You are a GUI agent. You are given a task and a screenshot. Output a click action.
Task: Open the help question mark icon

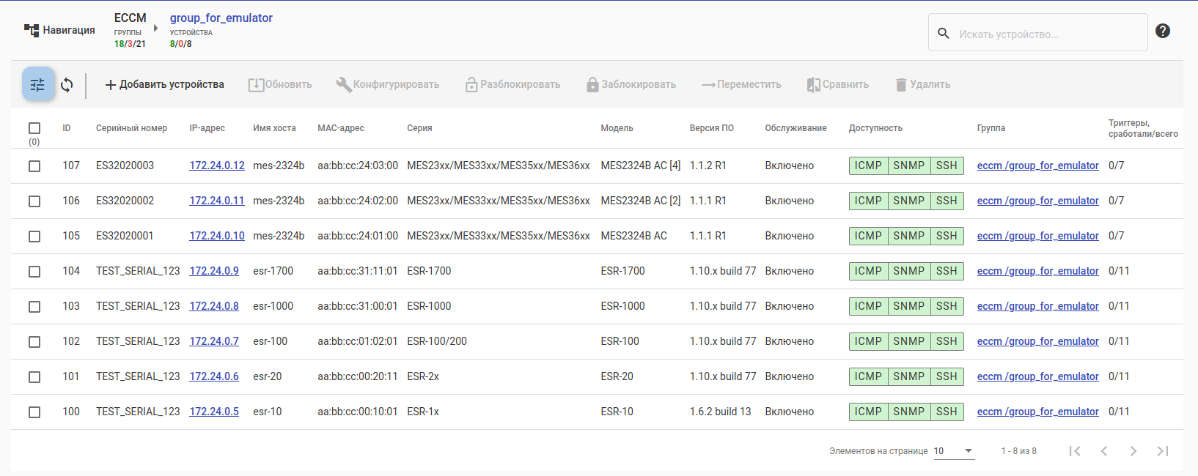click(x=1163, y=31)
